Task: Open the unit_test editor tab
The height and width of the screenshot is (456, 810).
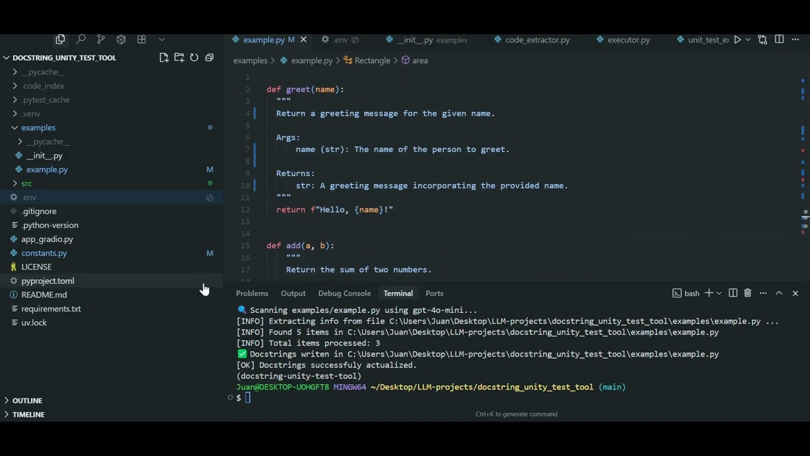Action: click(701, 39)
